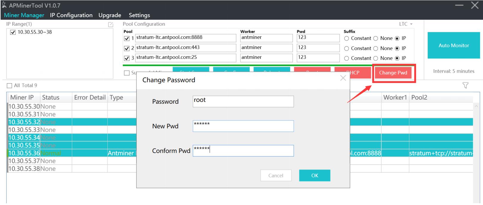
Task: Close the Change Password dialog
Action: tap(343, 78)
